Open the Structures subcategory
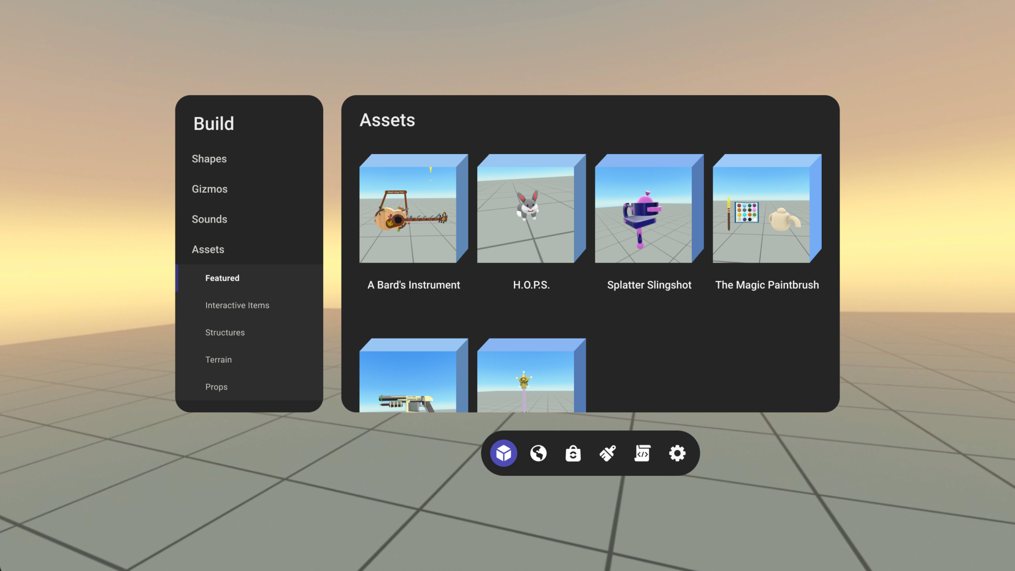 tap(225, 332)
